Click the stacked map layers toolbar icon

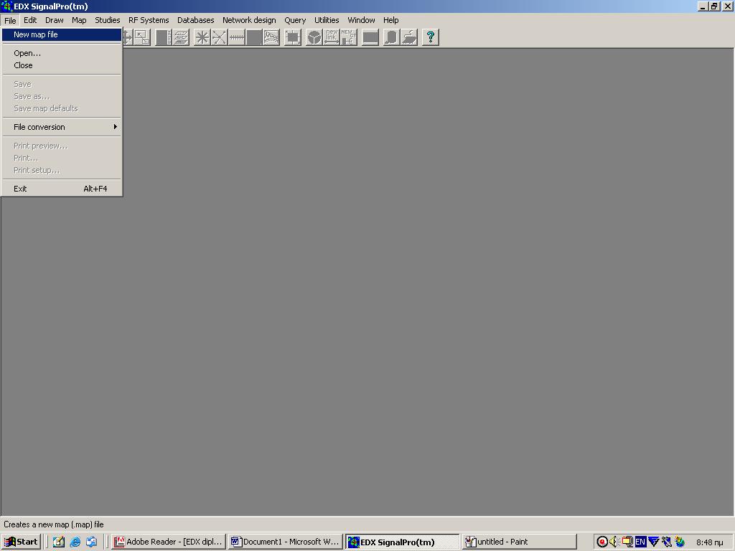tap(181, 37)
